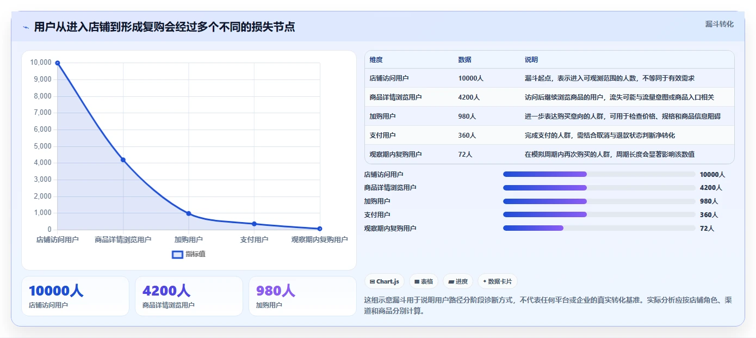Click the 观察期内复购用户 progress bar

click(599, 228)
